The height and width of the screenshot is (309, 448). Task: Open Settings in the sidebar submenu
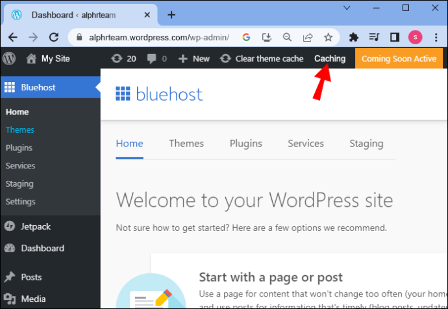pos(21,202)
